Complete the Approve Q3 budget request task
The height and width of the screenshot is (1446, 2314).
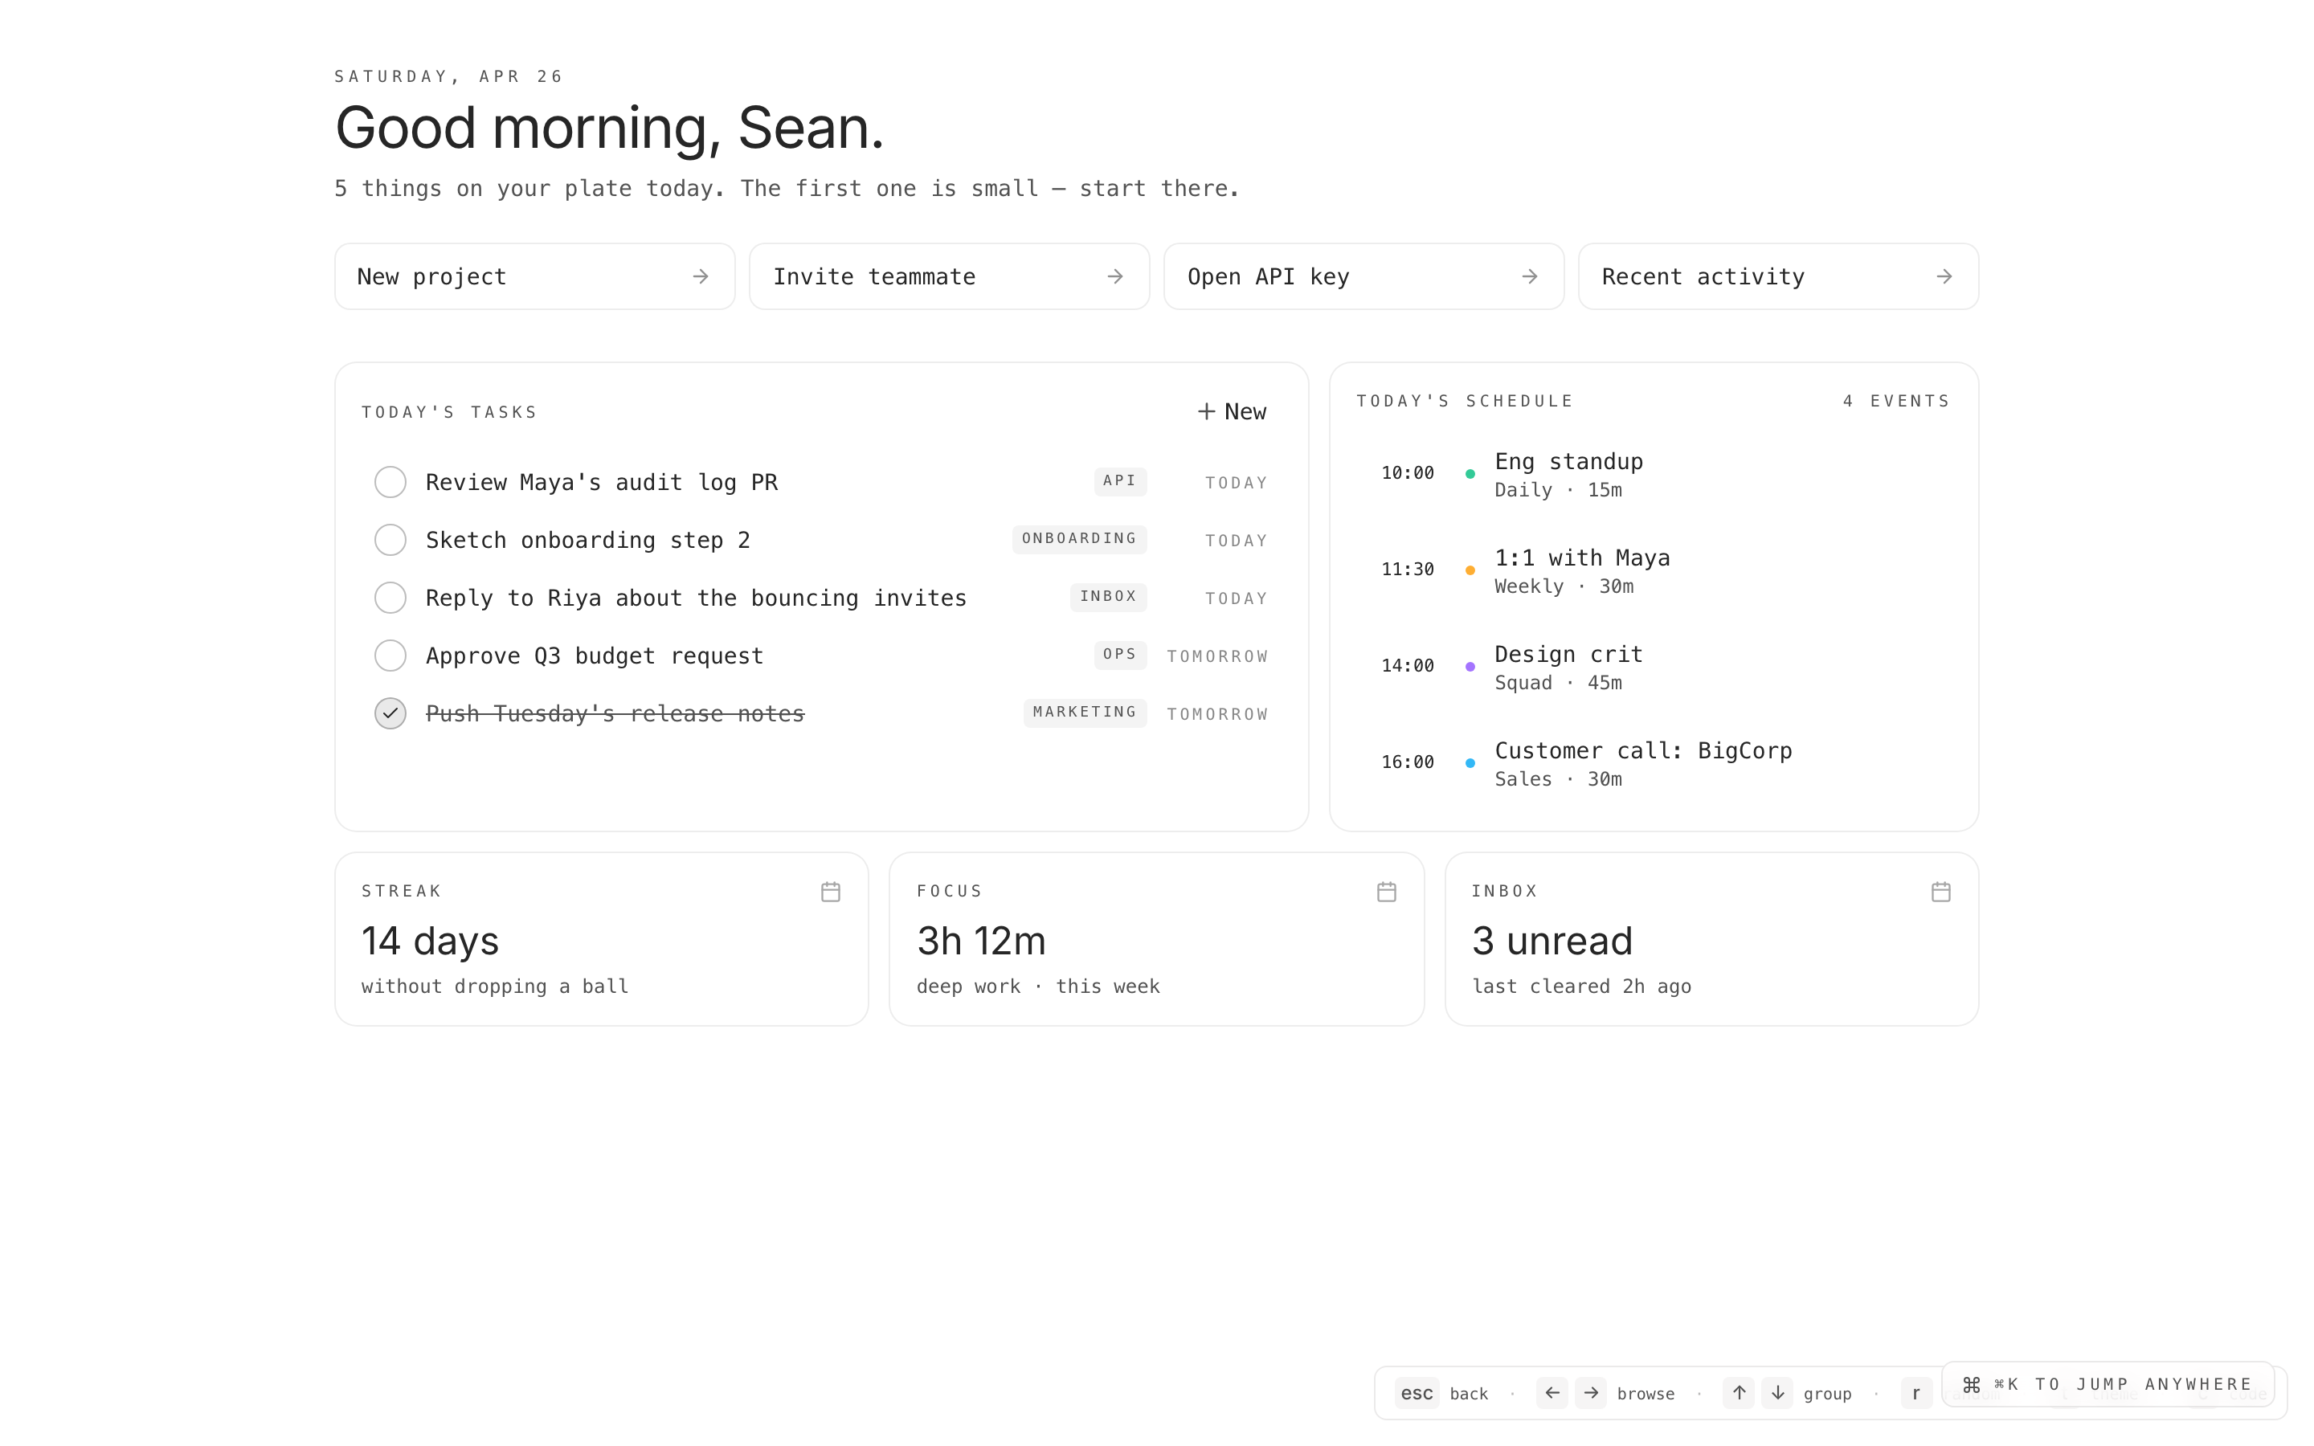point(390,656)
